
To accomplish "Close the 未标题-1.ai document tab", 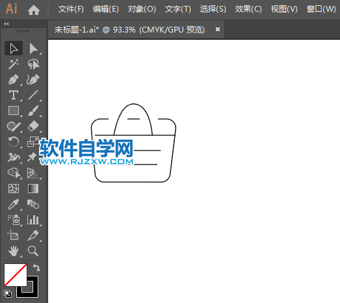I will pyautogui.click(x=218, y=29).
